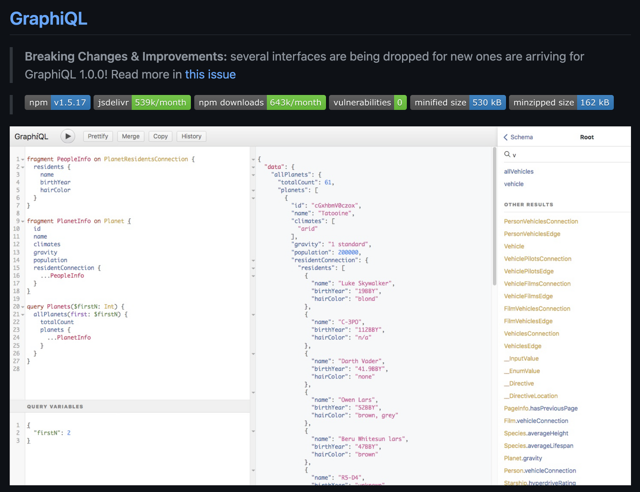Open Person.vehicleConnection result
640x492 pixels.
pos(540,471)
